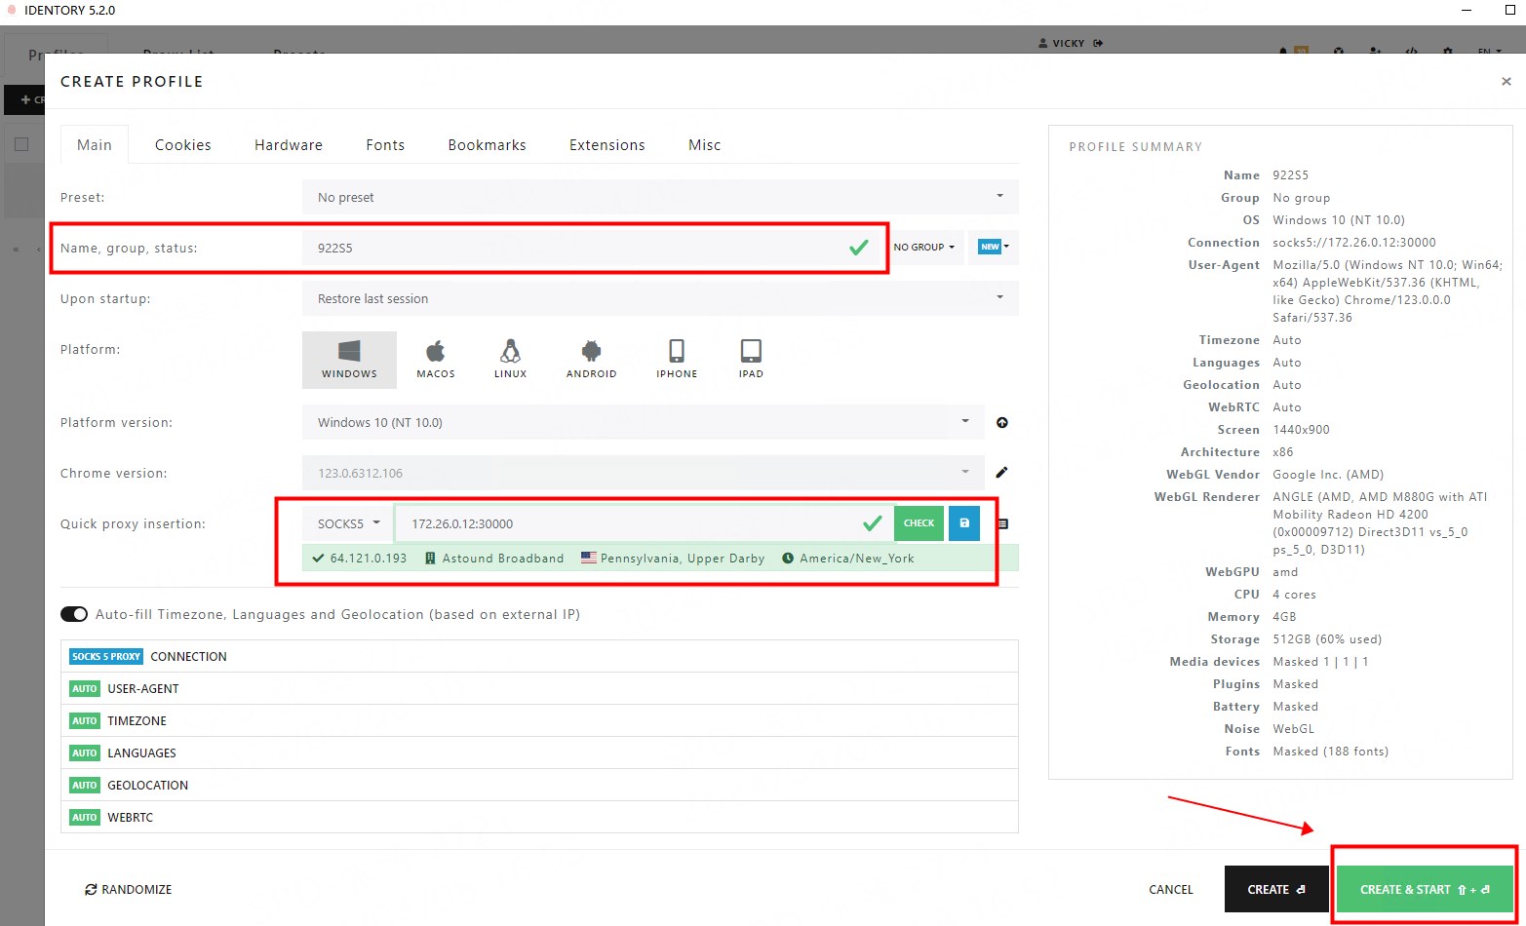Click the save proxy floppy disk icon
Image resolution: width=1526 pixels, height=926 pixels.
tap(964, 523)
